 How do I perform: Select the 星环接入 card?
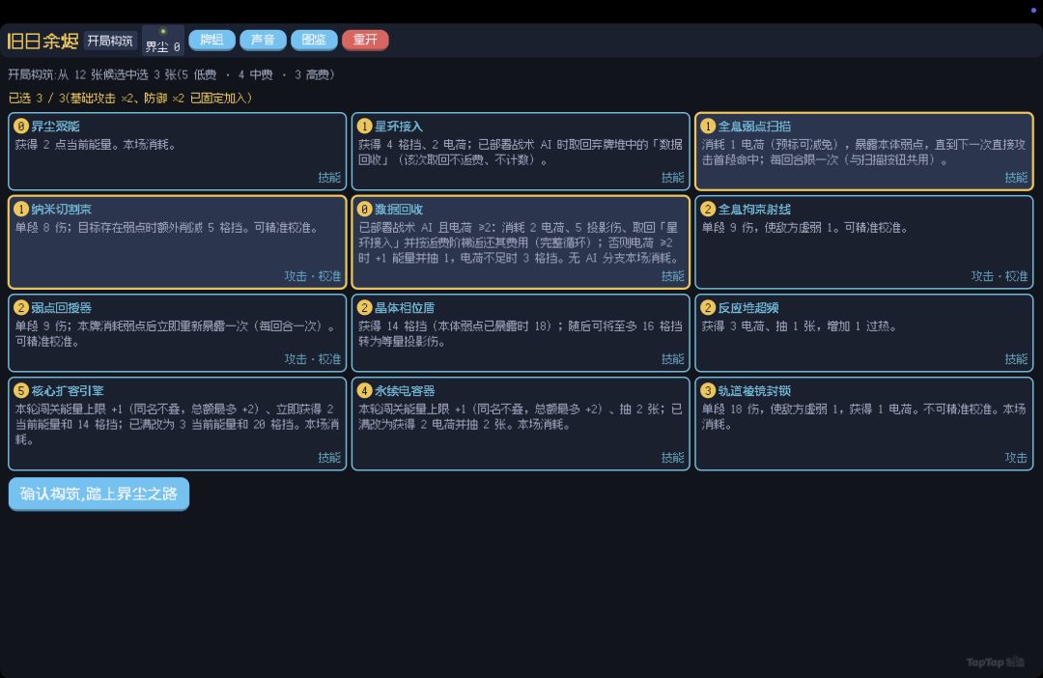click(x=521, y=152)
